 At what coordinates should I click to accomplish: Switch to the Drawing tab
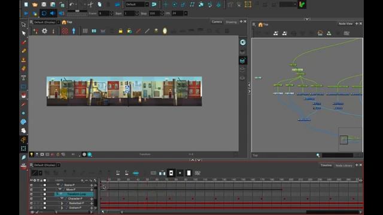click(x=231, y=22)
